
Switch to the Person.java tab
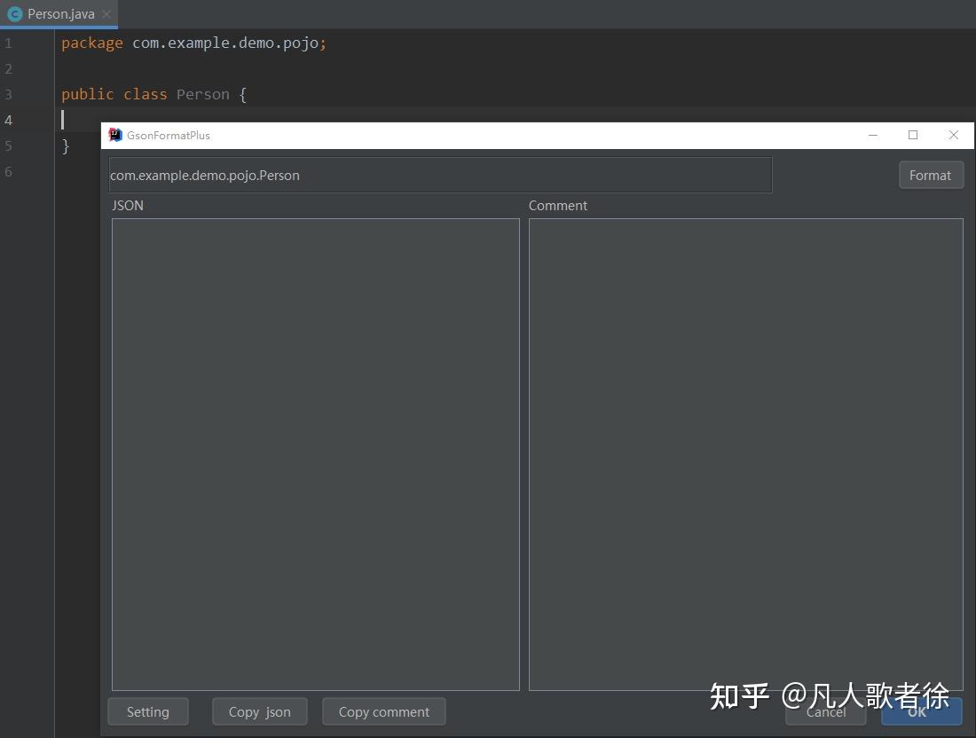(59, 13)
